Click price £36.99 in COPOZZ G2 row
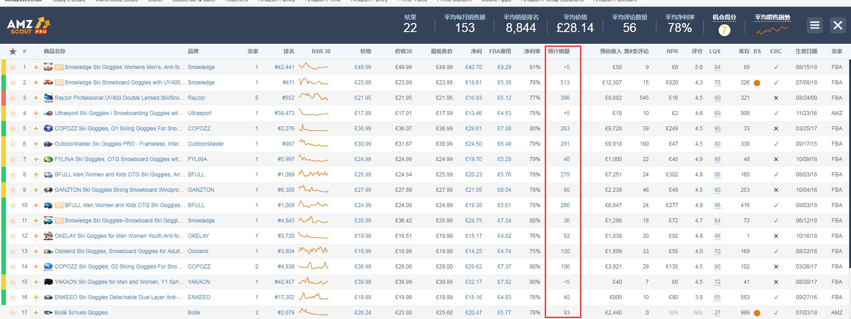The width and height of the screenshot is (851, 319). point(363,267)
